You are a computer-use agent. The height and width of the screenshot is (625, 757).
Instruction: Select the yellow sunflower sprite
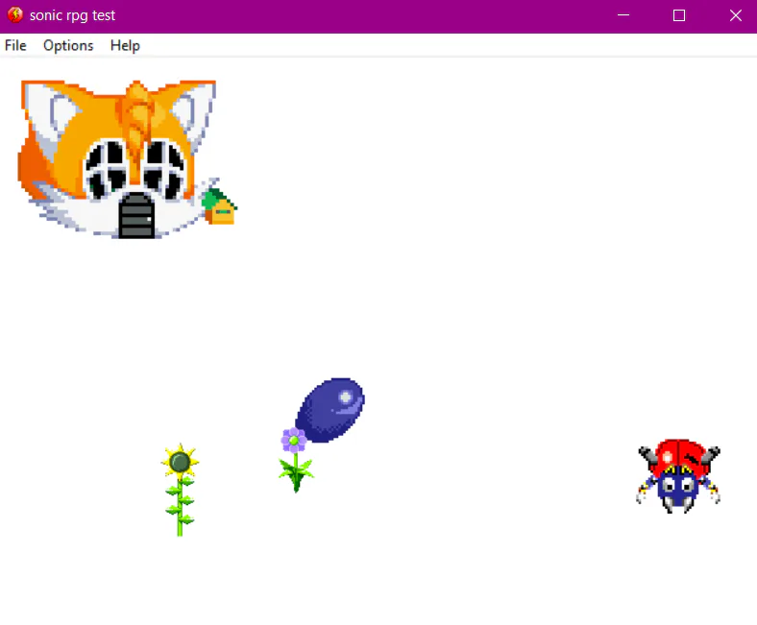[x=180, y=490]
